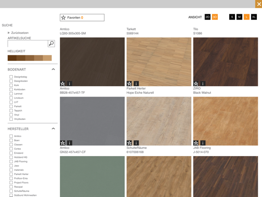Select the Resopal manufacturer
The height and width of the screenshot is (197, 262).
coord(11,187)
